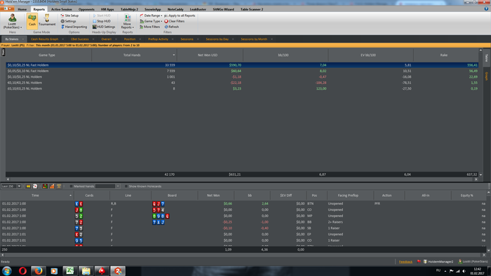Click the Board column header
The width and height of the screenshot is (491, 276).
(174, 195)
